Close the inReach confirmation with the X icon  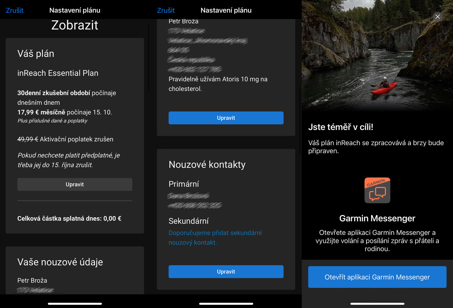[437, 17]
